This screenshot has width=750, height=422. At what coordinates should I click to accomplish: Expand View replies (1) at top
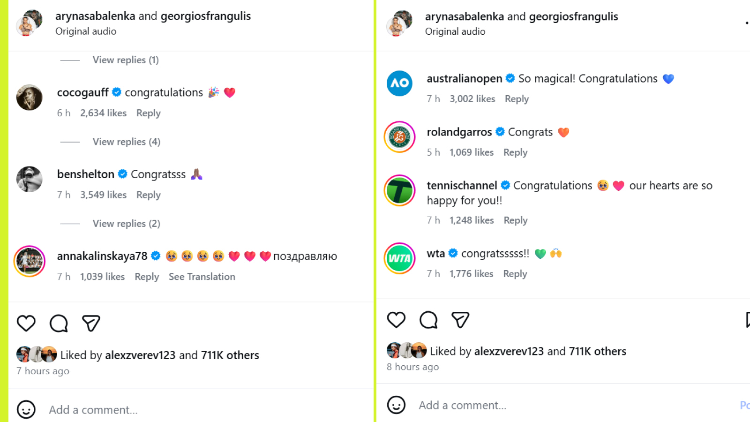tap(126, 60)
